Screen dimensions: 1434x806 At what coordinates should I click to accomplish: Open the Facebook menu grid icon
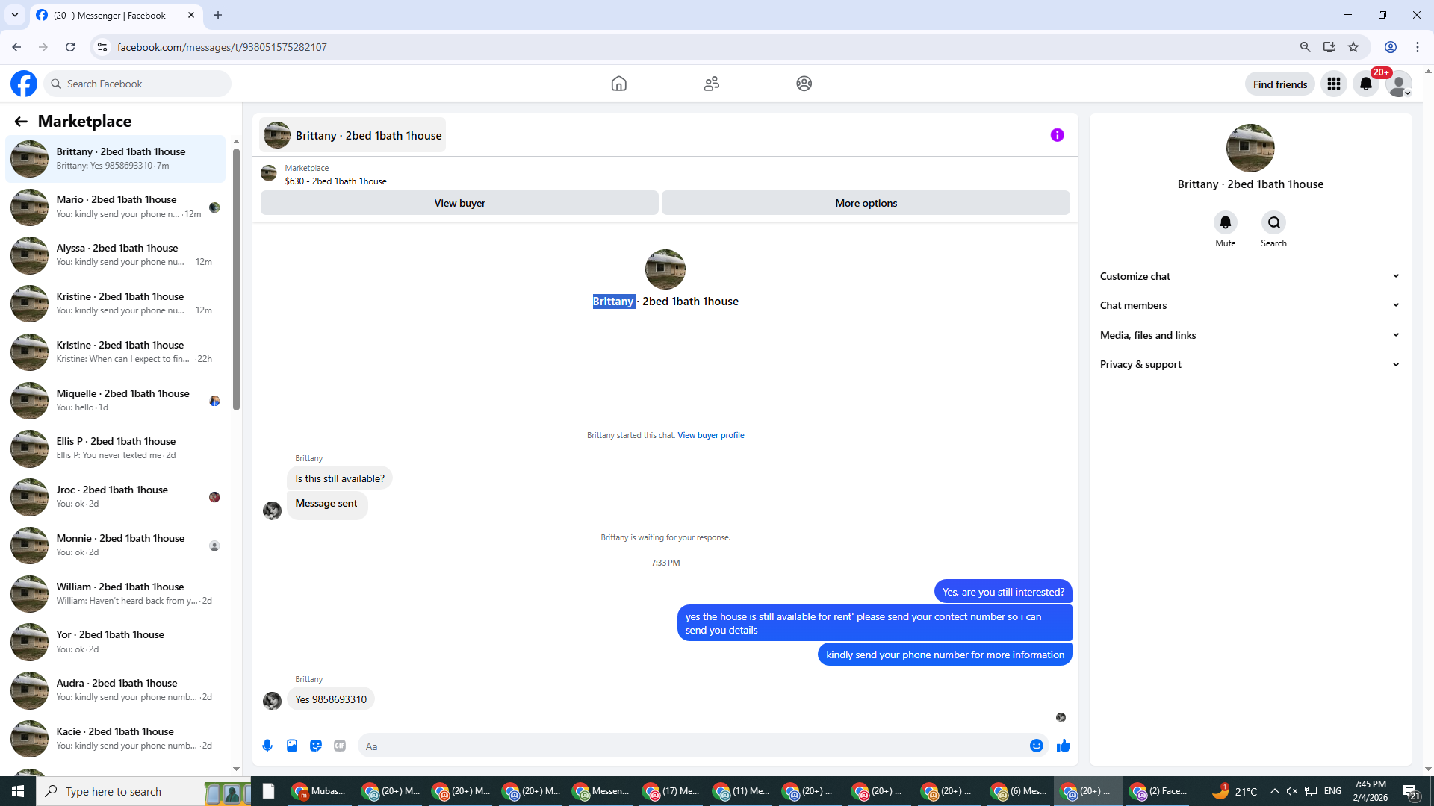1333,84
